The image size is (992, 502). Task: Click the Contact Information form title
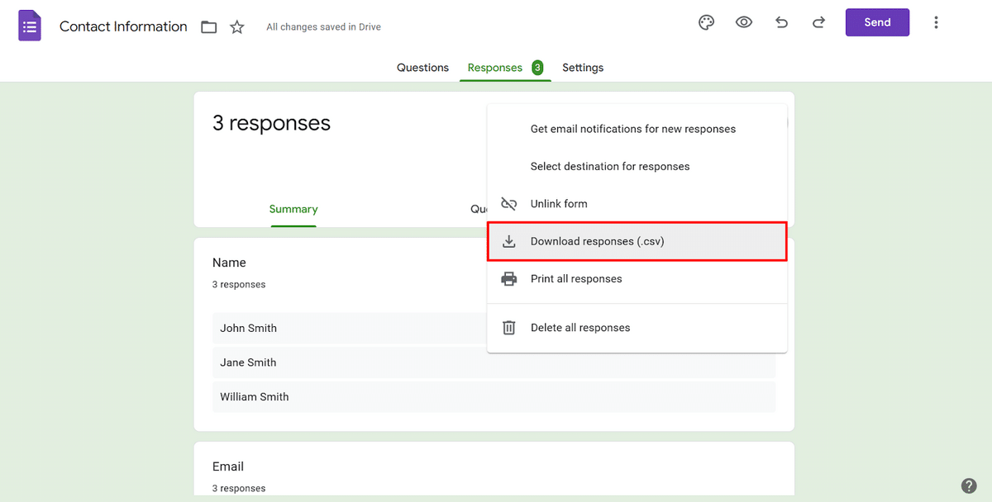tap(123, 26)
